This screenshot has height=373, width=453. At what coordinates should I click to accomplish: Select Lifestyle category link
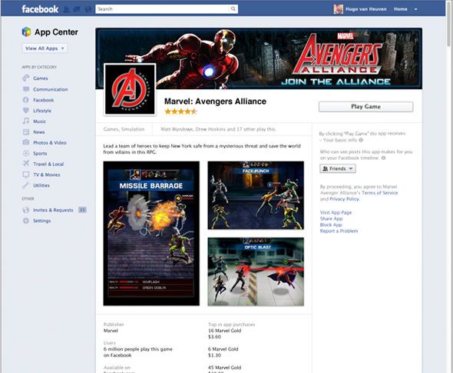42,111
